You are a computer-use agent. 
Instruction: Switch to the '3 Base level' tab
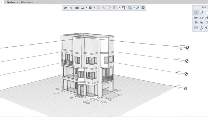point(26,2)
